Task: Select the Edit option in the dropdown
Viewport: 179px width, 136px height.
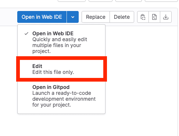Action: (61, 69)
